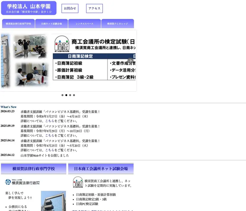246x211 pixels.
Task: Click the What's New heading
Action: (x=9, y=107)
